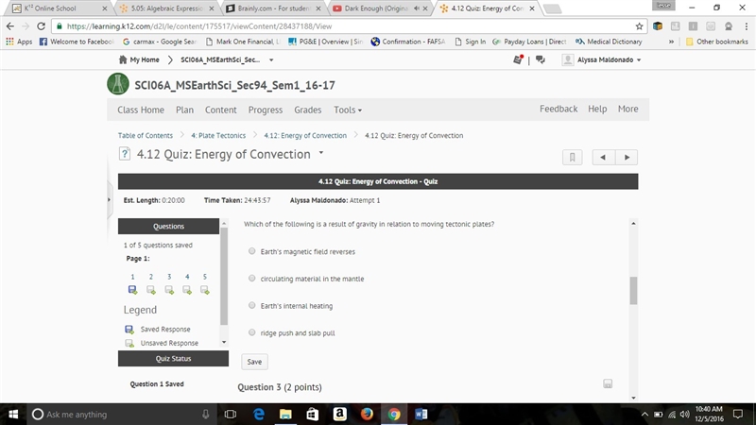Open message alerts icon
The height and width of the screenshot is (425, 756).
(518, 59)
